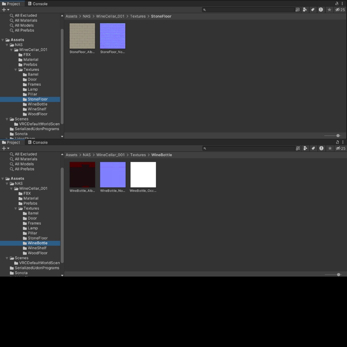347x347 pixels.
Task: Select All Materials saved search in upper panel
Action: click(x=26, y=20)
